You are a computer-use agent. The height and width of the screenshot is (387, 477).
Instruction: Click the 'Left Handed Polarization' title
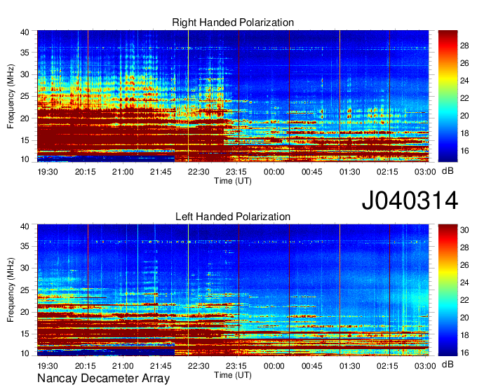pyautogui.click(x=233, y=217)
